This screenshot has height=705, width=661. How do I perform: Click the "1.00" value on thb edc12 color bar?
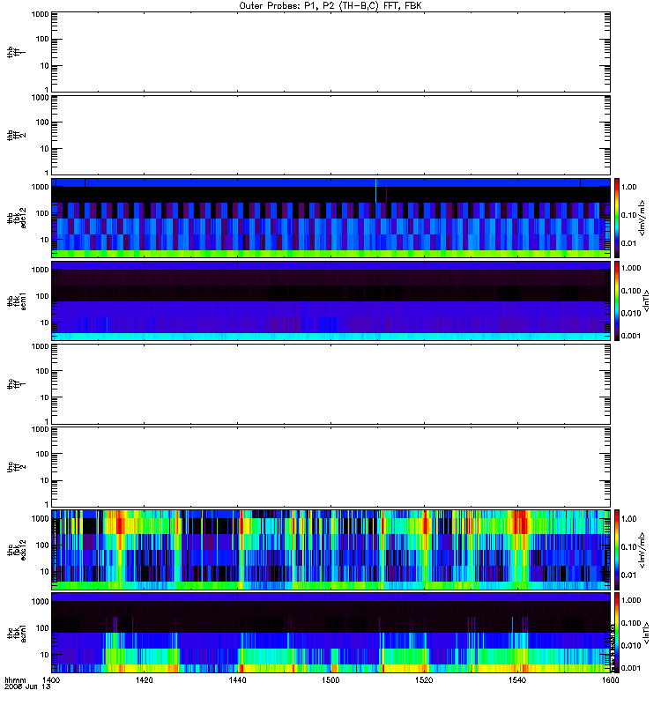[629, 187]
